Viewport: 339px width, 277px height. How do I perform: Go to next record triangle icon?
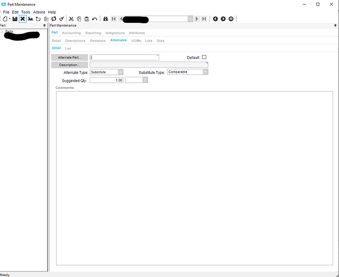[x=197, y=19]
